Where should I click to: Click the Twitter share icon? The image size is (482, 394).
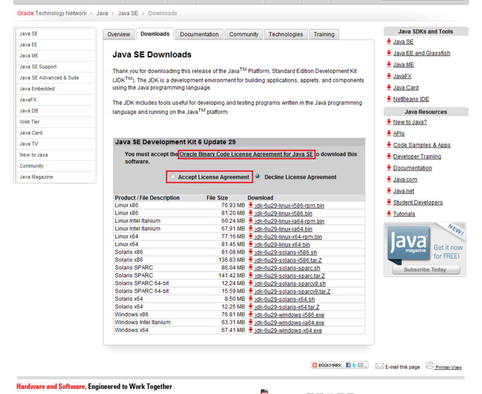tap(354, 365)
